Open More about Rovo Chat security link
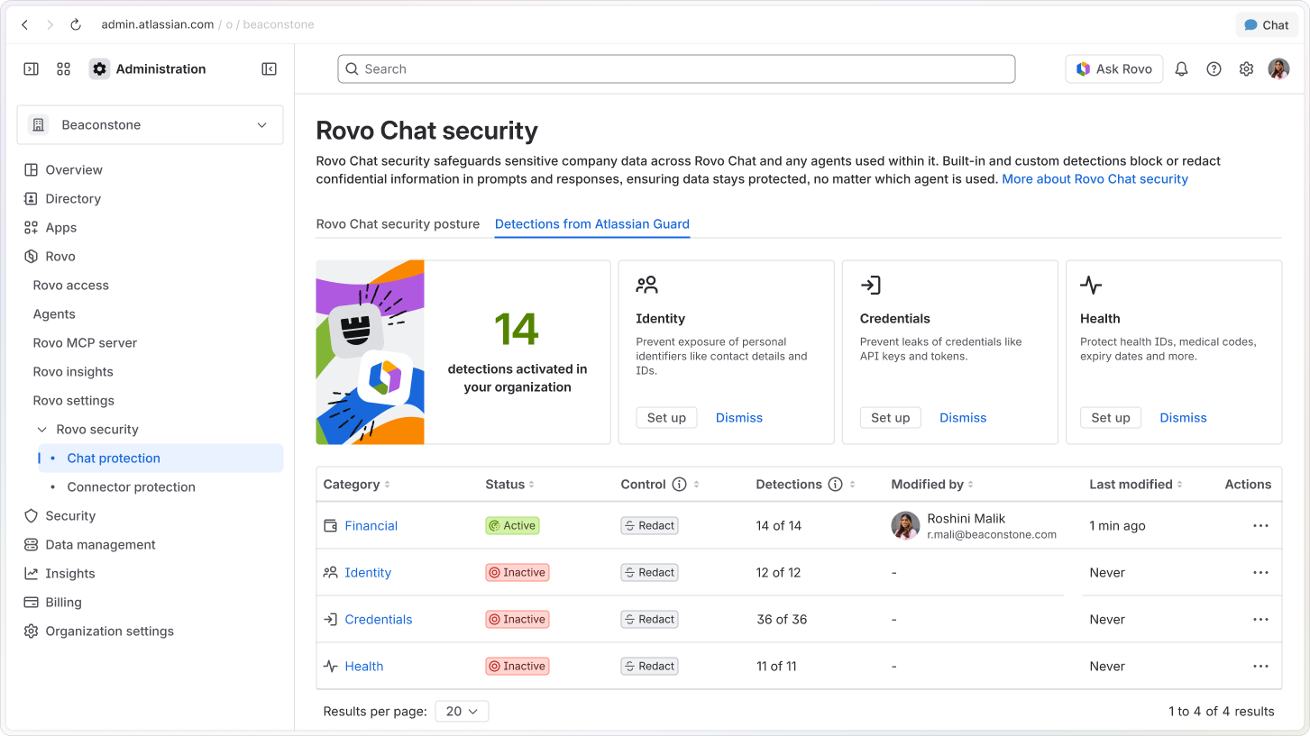Viewport: 1310px width, 736px height. [1095, 179]
